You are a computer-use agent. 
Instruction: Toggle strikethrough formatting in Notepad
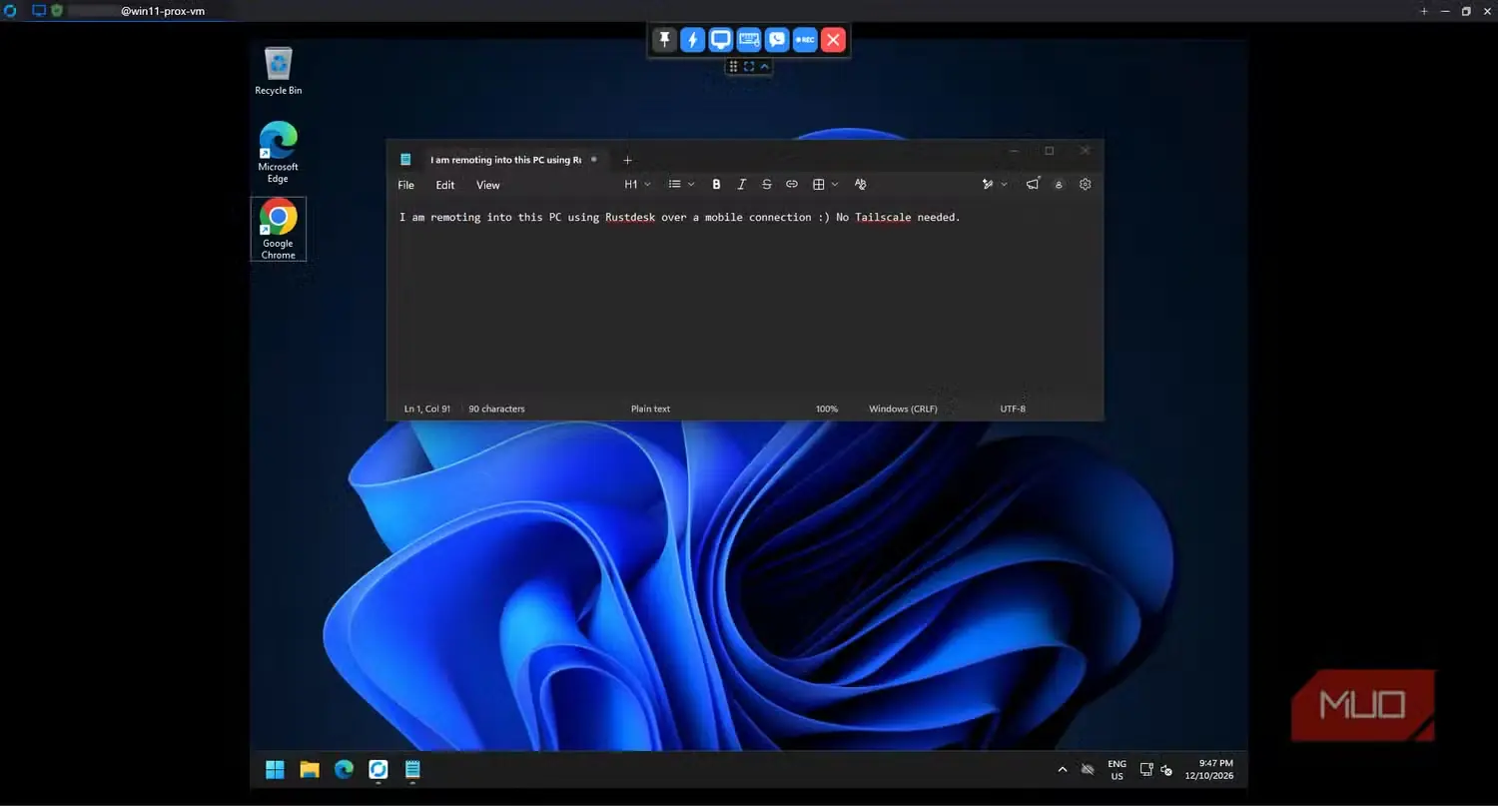click(767, 185)
